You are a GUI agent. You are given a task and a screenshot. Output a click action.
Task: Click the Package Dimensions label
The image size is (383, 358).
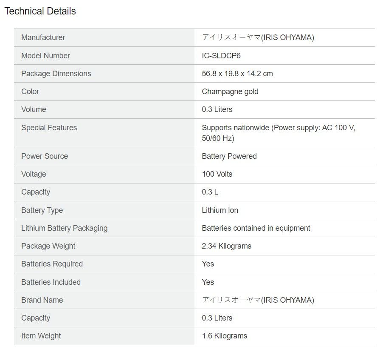click(x=56, y=74)
